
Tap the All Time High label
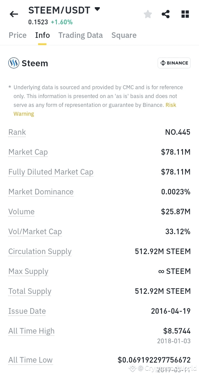[x=31, y=331]
